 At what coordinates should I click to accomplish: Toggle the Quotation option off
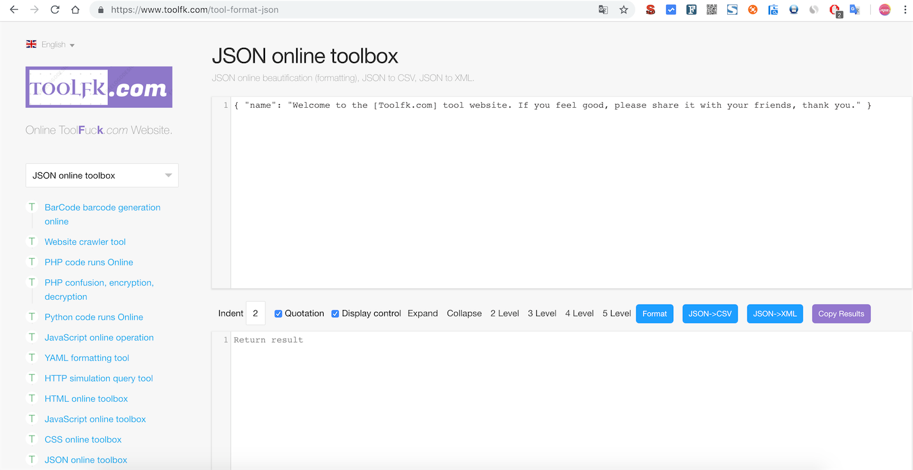278,313
